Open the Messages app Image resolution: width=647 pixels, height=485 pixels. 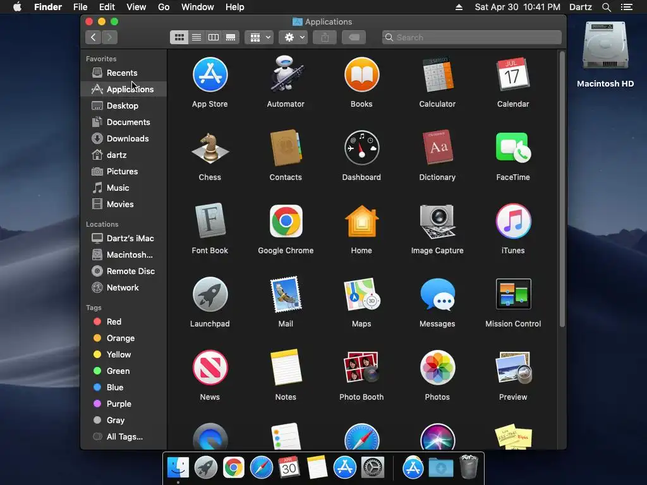tap(437, 294)
